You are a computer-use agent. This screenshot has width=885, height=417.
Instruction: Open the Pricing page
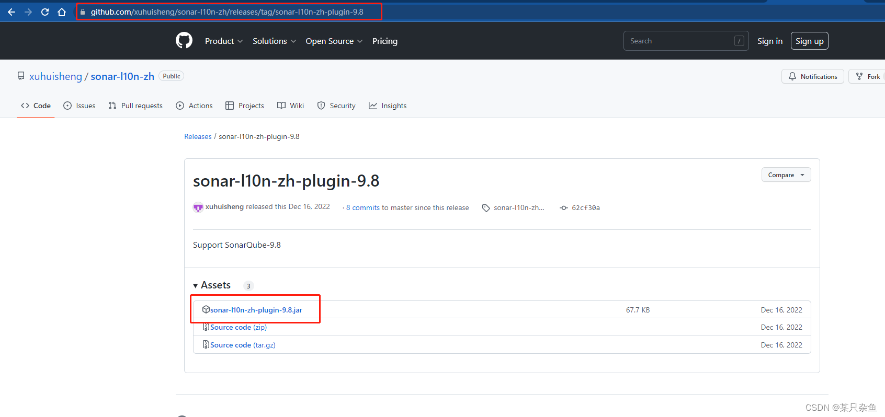385,41
